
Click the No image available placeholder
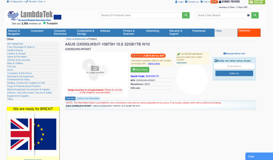click(95, 70)
